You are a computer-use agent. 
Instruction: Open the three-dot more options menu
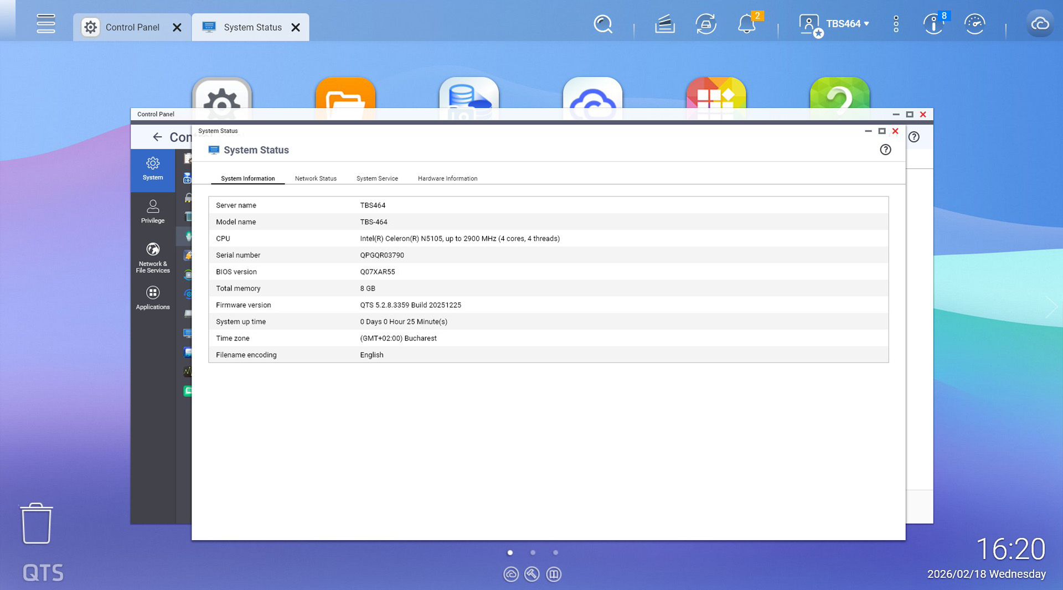click(x=896, y=24)
